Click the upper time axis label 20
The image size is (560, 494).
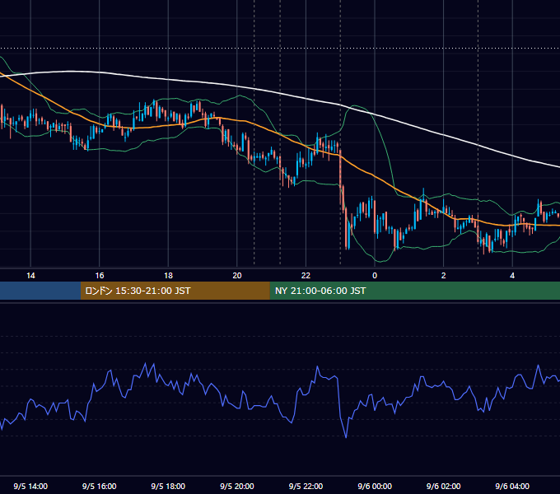pos(237,276)
